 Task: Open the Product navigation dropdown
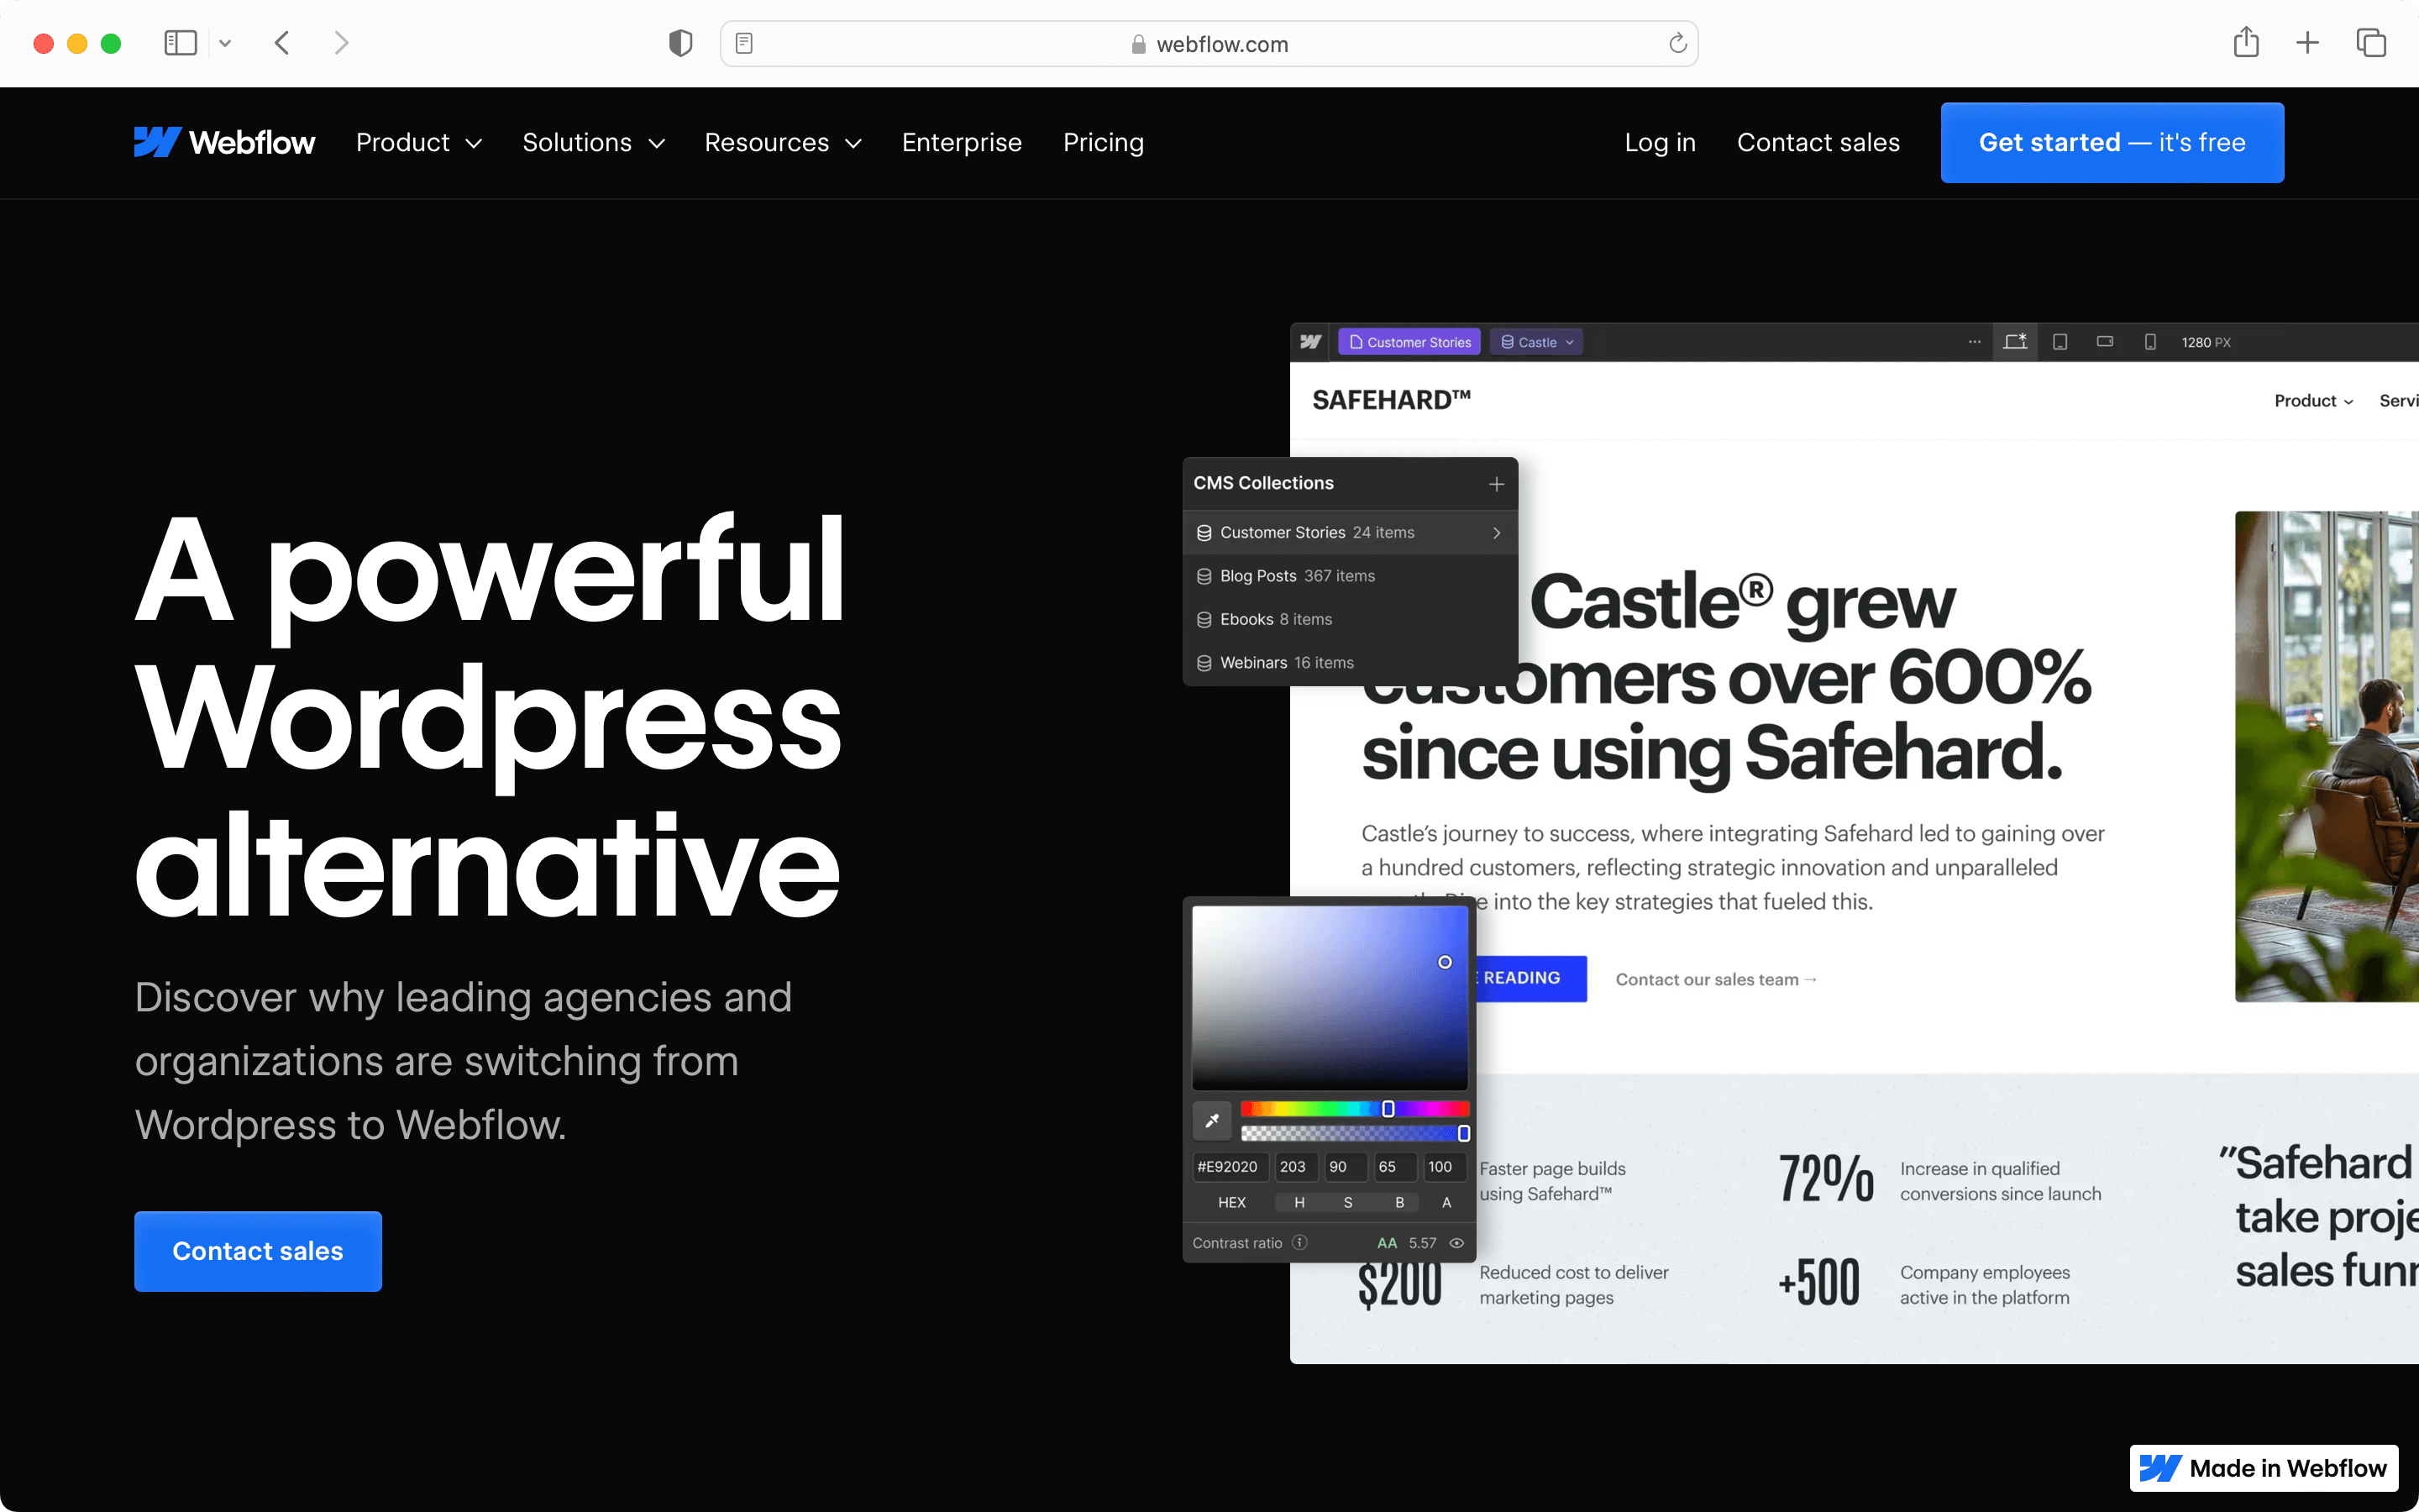click(418, 143)
